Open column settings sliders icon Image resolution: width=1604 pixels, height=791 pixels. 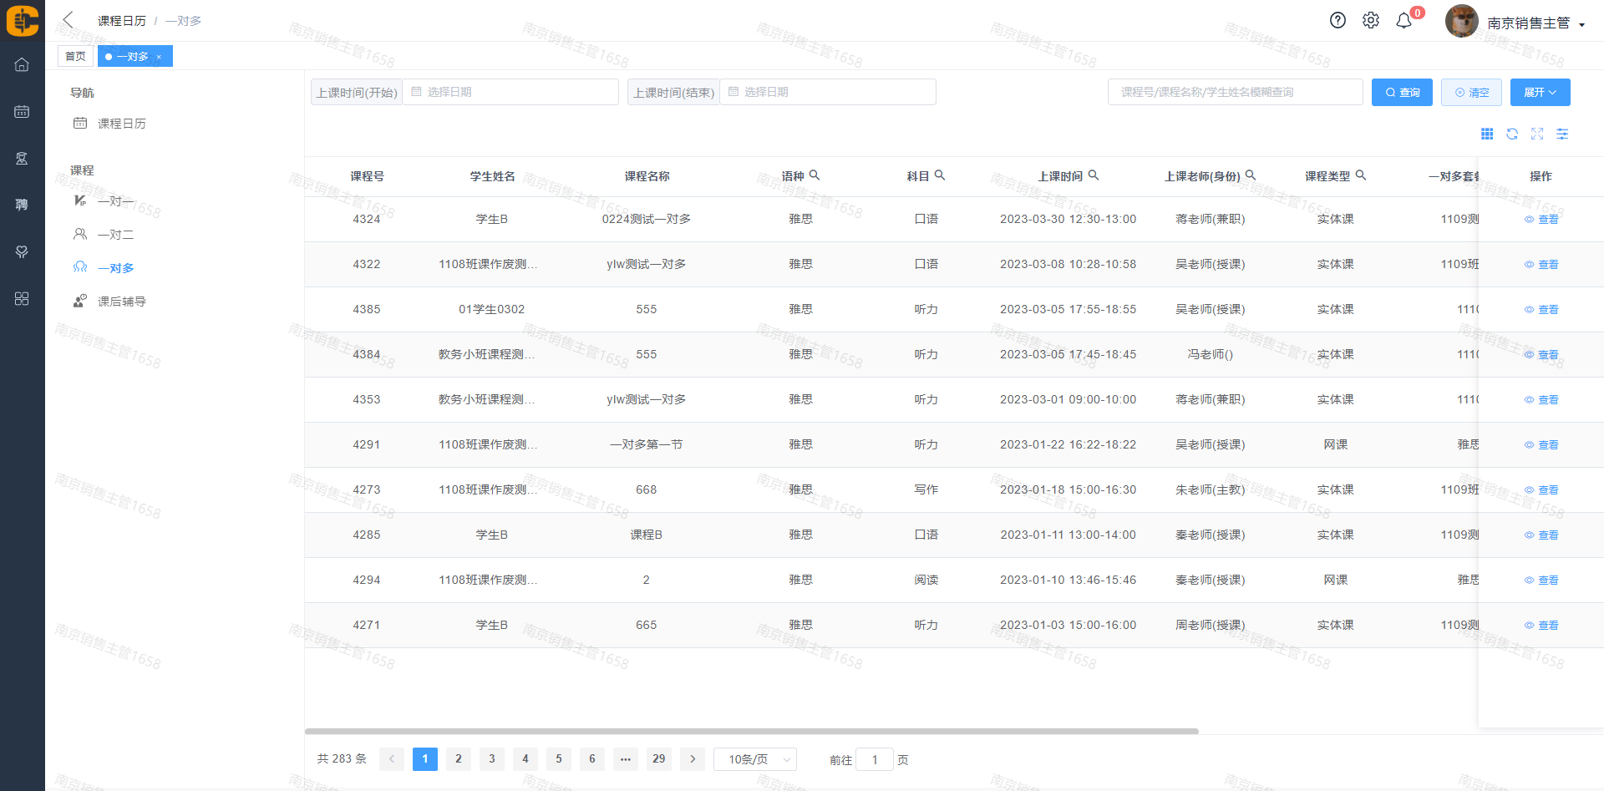click(x=1562, y=134)
